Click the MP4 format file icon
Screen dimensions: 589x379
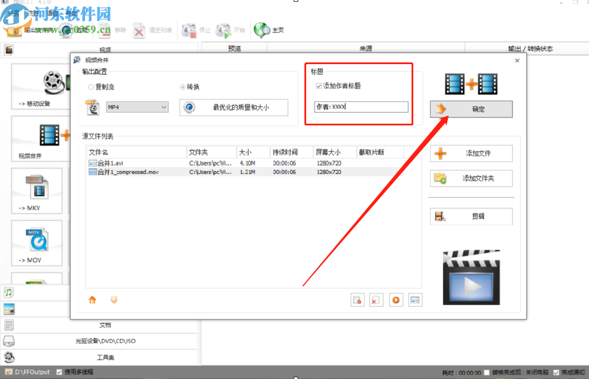coord(92,107)
